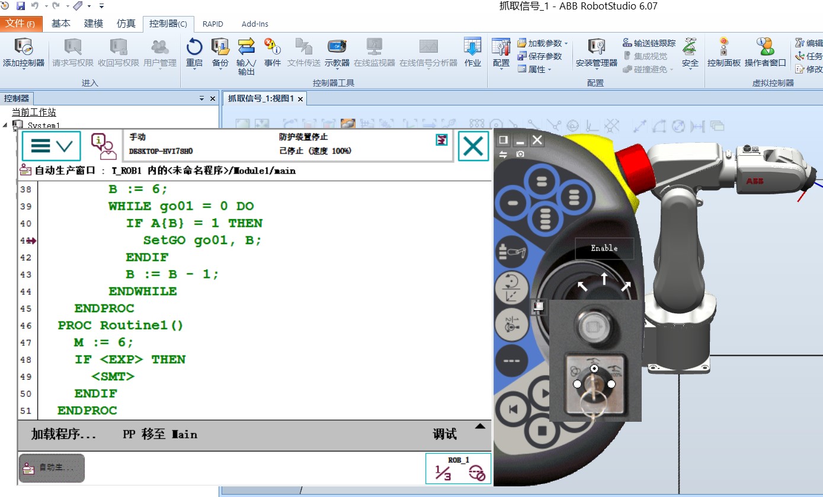Select the mechanical unit hard key
The height and width of the screenshot is (497, 823).
(x=511, y=251)
